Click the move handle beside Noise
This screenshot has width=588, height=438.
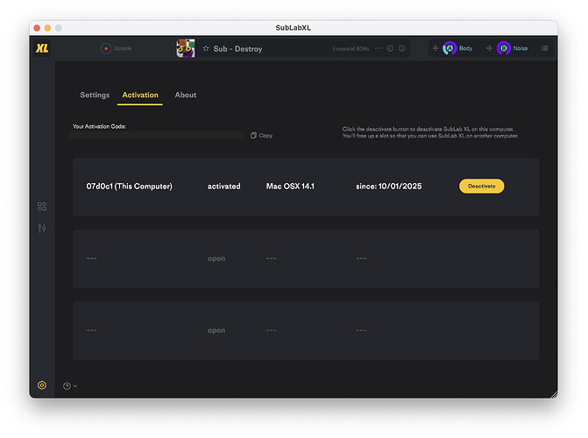coord(489,48)
